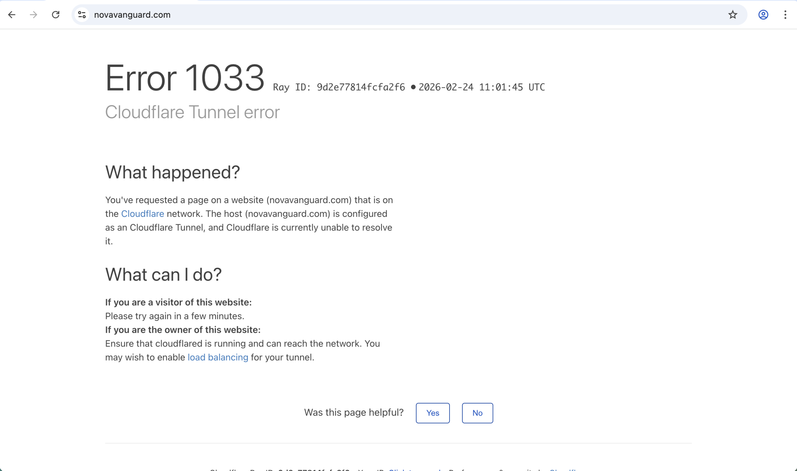Answer Yes to page helpful question
Image resolution: width=797 pixels, height=471 pixels.
point(432,413)
